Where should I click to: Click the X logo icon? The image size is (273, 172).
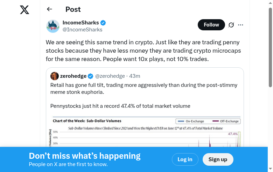coord(24,10)
